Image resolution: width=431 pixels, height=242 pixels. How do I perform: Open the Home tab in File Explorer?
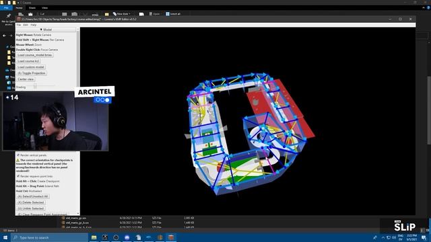[x=19, y=8]
